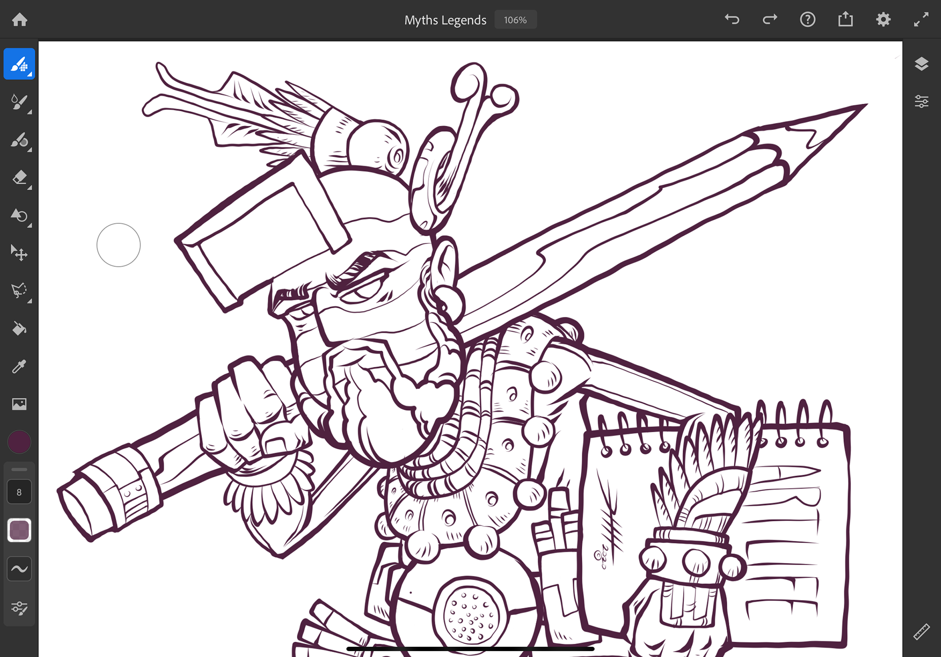Expand brush smoothing options
Viewport: 941px width, 657px height.
(19, 569)
